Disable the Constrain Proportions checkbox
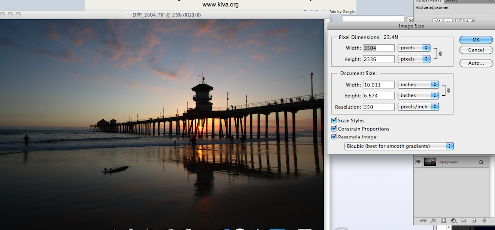 pyautogui.click(x=334, y=129)
